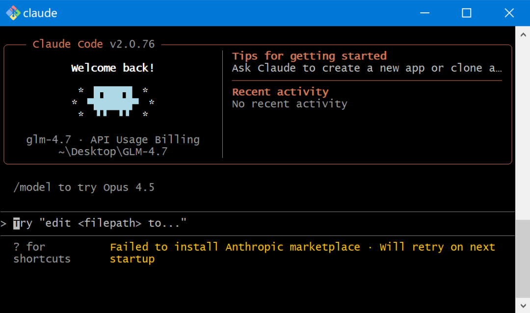Click the "Recent activity" heading
This screenshot has width=530, height=313.
click(280, 92)
